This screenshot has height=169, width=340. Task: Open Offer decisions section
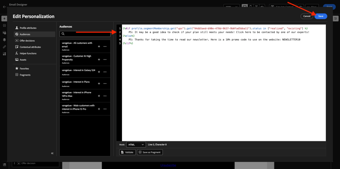34,40
